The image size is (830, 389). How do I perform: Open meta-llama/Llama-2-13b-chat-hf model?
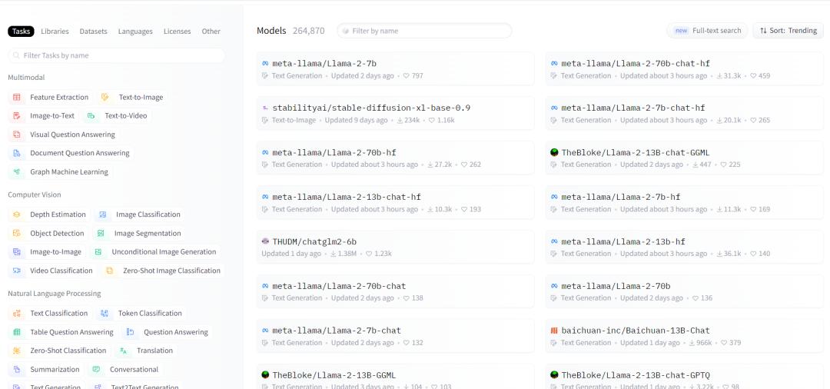click(x=396, y=202)
